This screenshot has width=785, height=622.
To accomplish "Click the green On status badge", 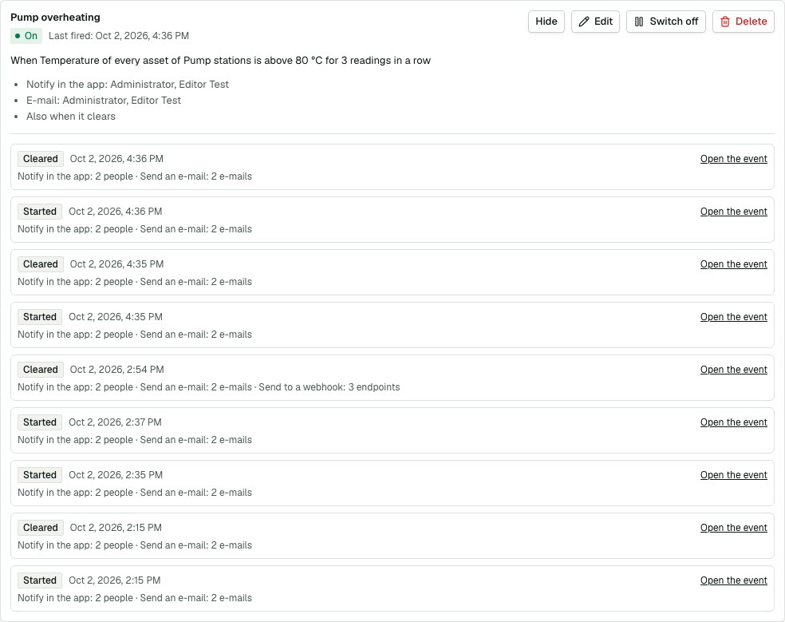I will tap(26, 36).
